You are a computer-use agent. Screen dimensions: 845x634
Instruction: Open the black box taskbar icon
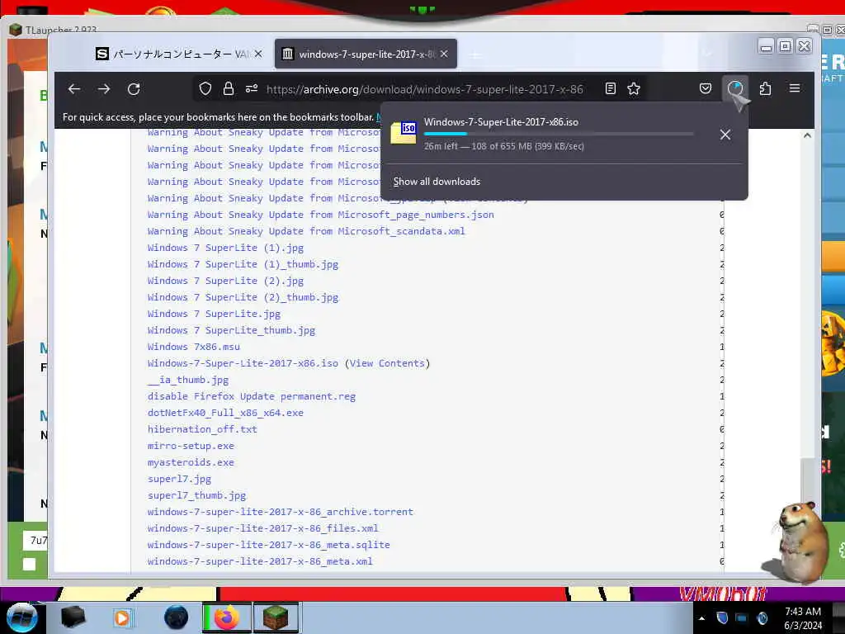tap(73, 617)
